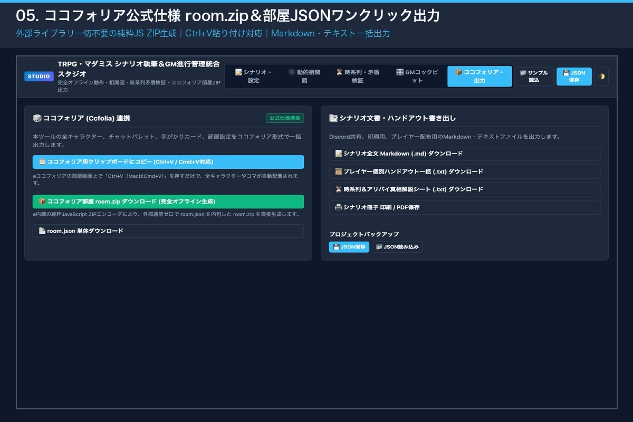Toggle the dark/light theme moon button

coord(601,76)
